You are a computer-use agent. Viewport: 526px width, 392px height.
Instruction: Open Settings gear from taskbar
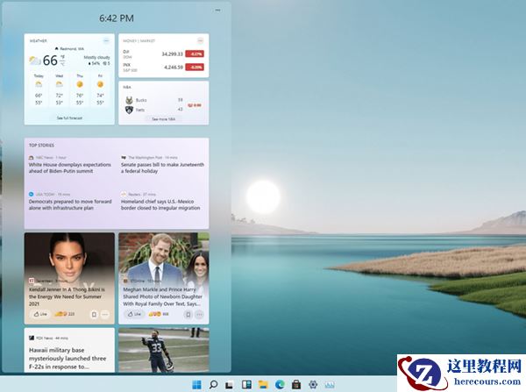pos(313,385)
